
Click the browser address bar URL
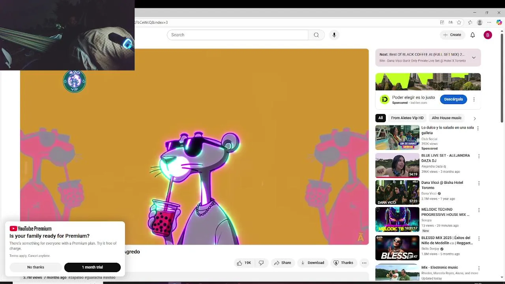tap(151, 22)
